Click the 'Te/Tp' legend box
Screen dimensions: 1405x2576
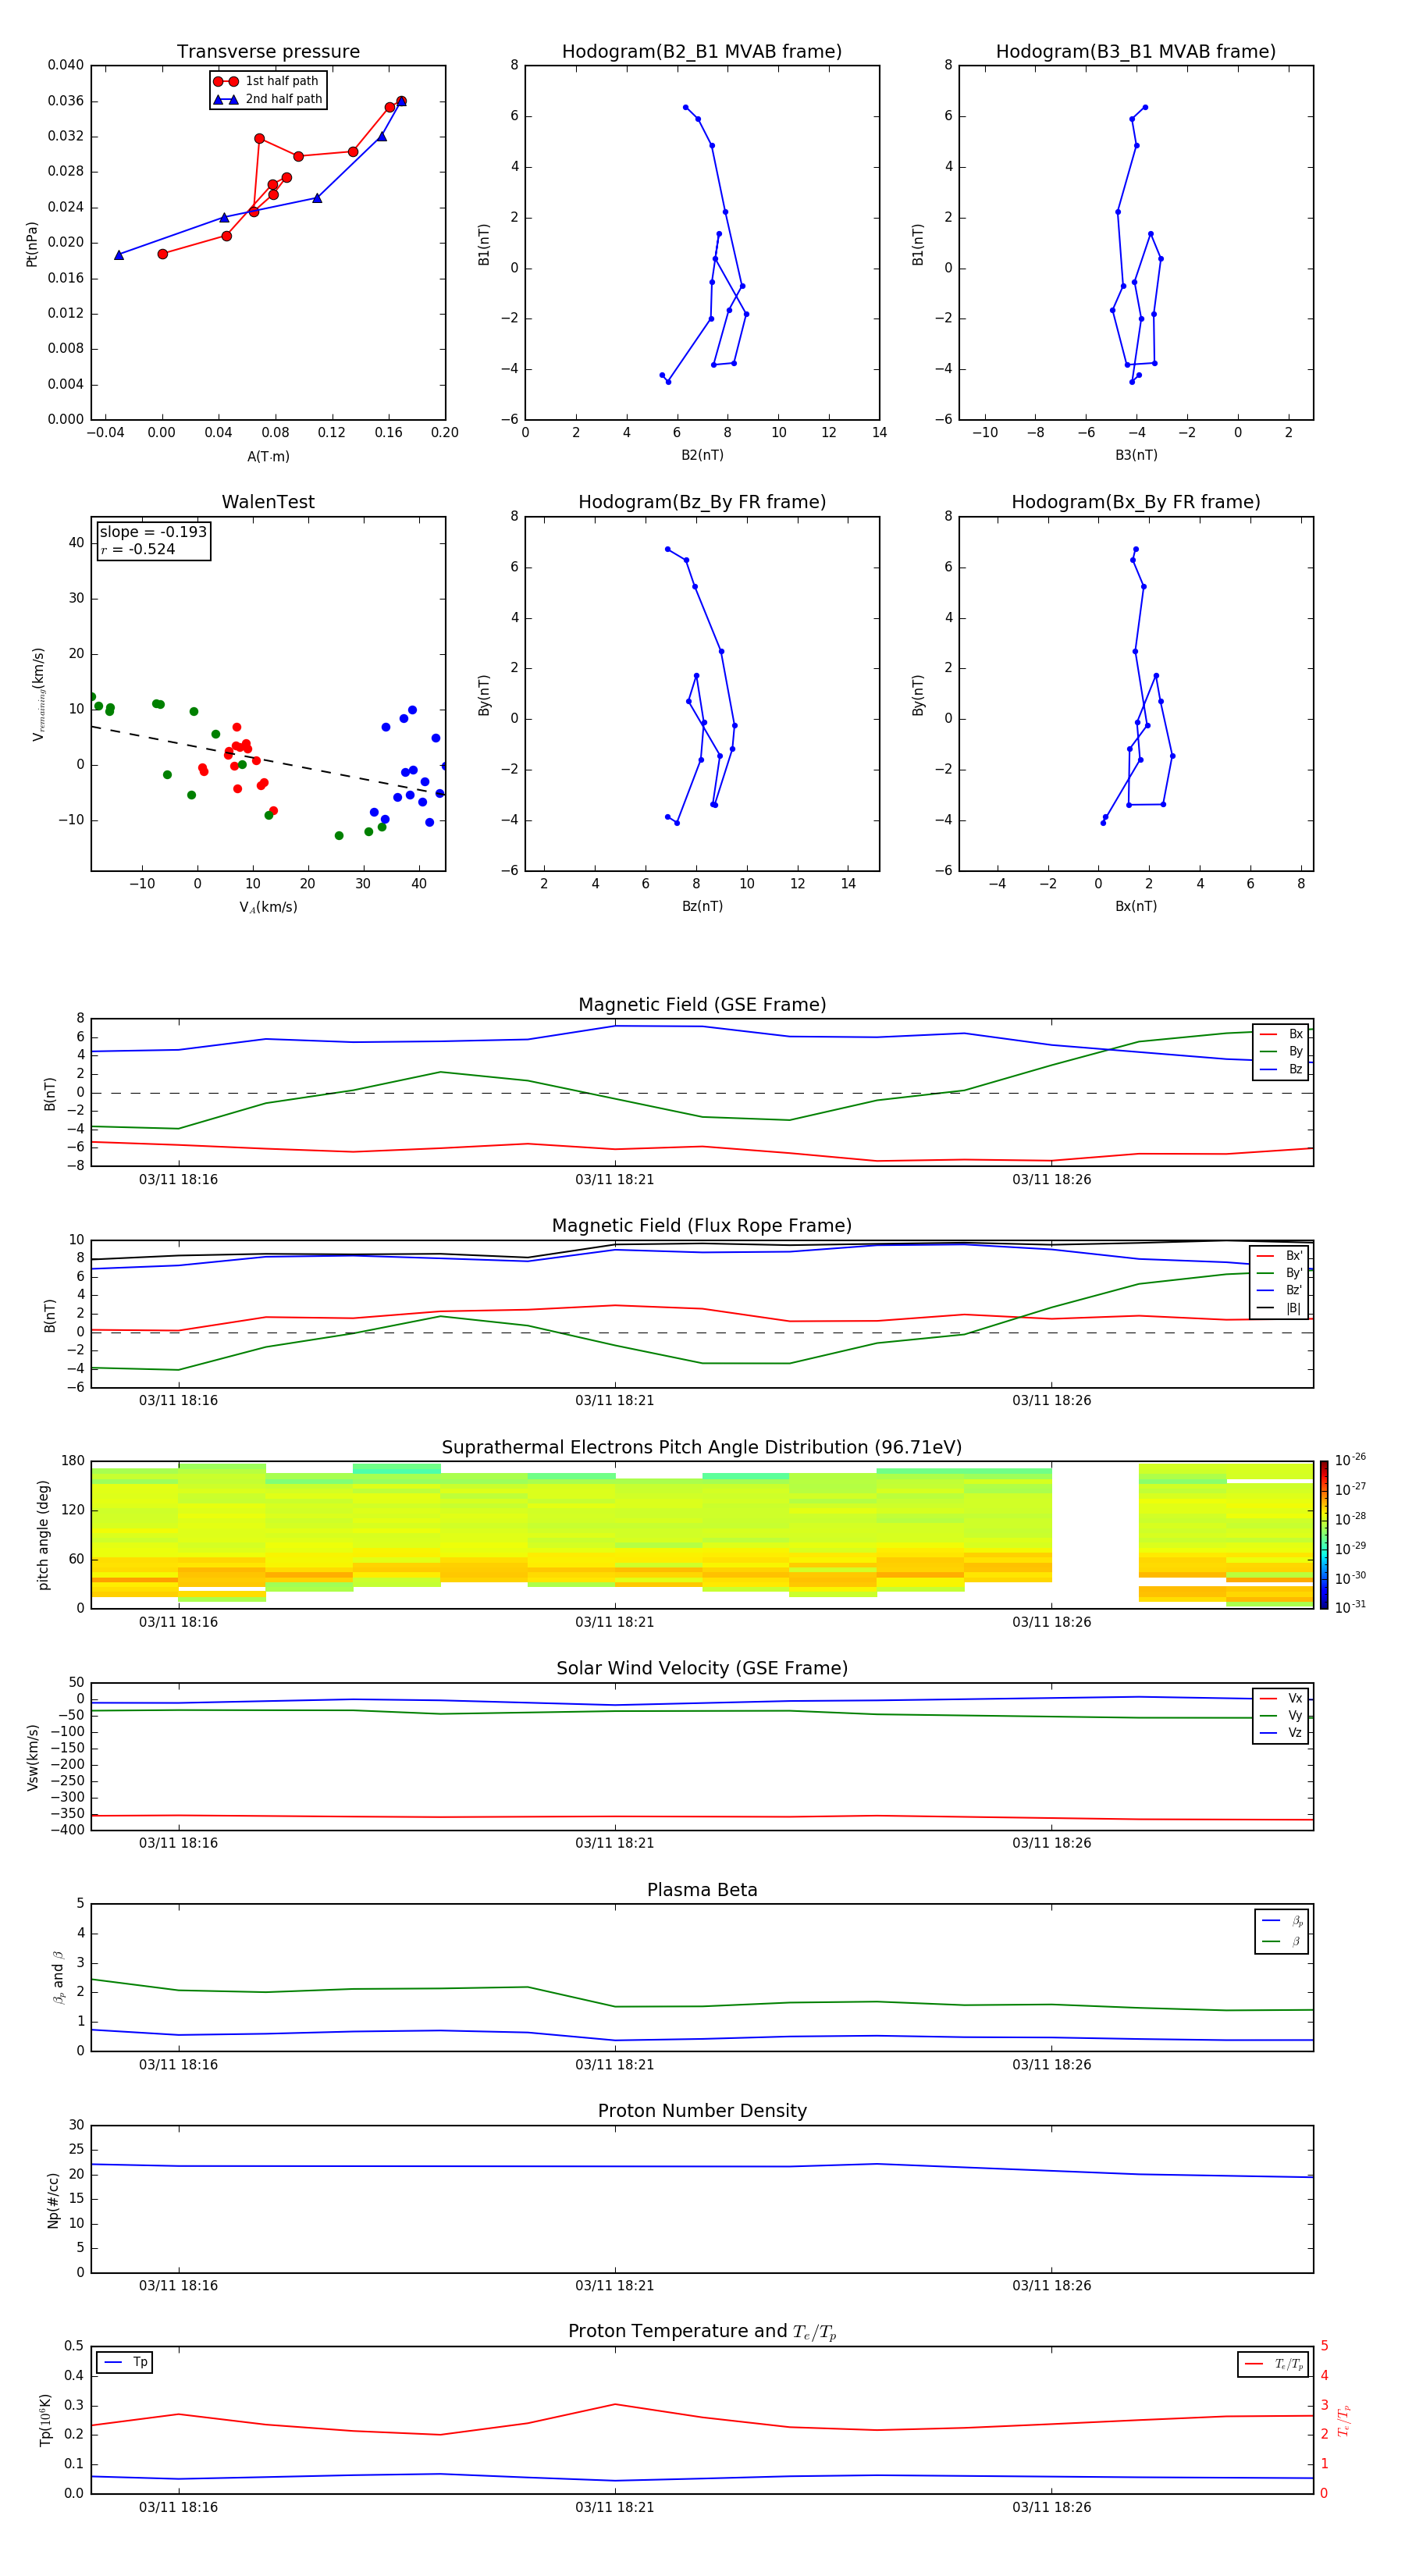[x=1272, y=2364]
